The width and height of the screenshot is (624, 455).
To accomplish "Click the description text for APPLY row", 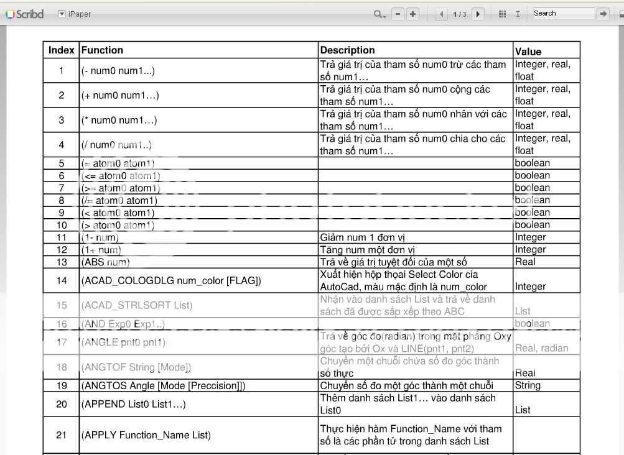I will click(411, 435).
